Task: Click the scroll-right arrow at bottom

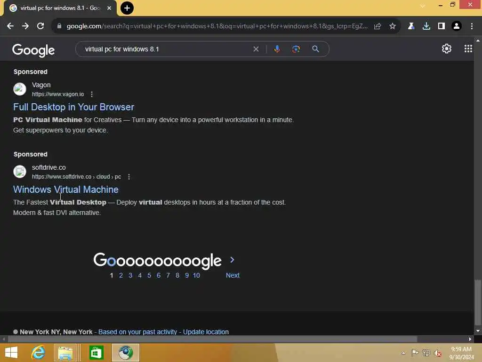Action: point(470,339)
